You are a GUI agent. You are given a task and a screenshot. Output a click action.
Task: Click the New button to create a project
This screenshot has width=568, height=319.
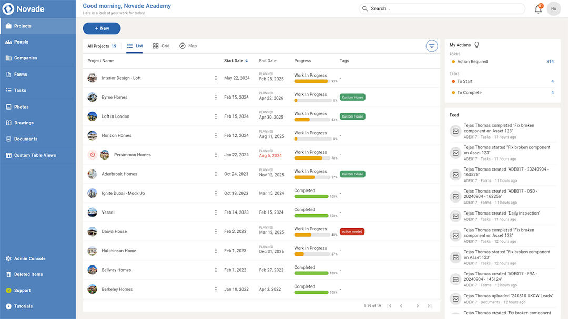pos(102,28)
